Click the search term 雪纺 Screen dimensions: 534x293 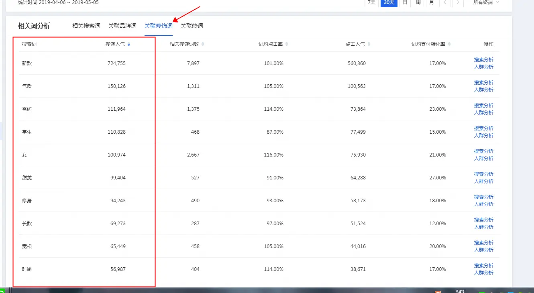27,109
